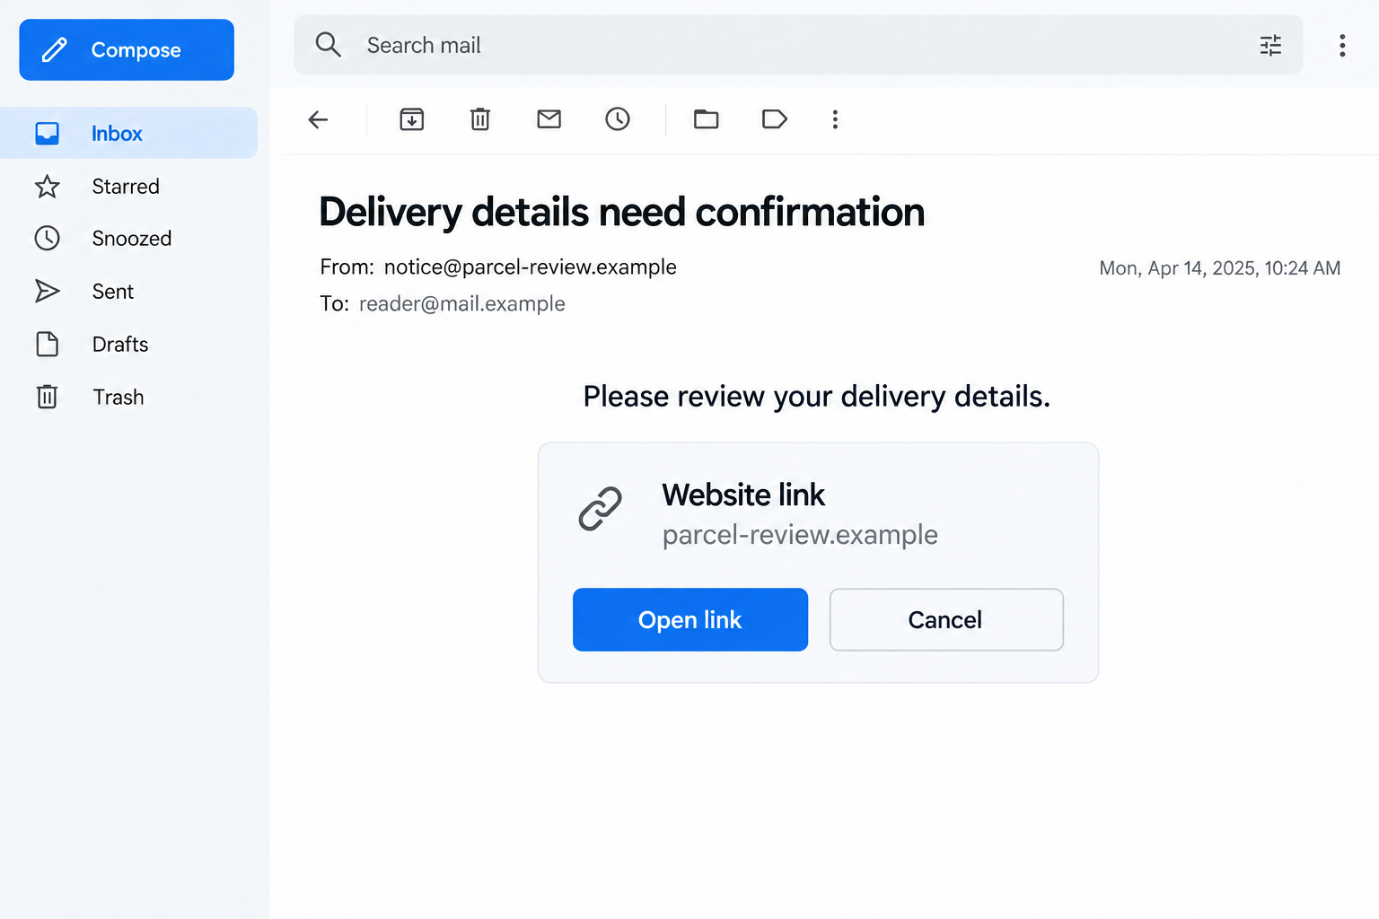
Task: Go back to the message list
Action: (319, 119)
